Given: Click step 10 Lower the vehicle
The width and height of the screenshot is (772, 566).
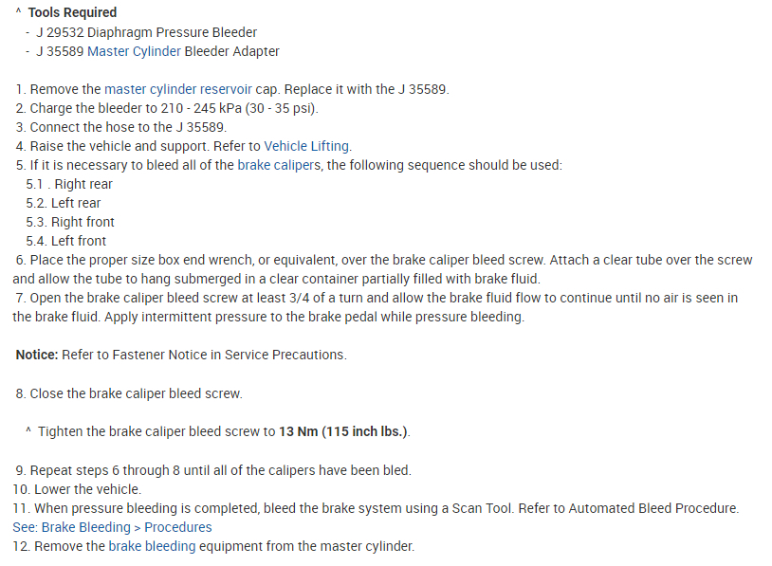Looking at the screenshot, I should click(78, 489).
